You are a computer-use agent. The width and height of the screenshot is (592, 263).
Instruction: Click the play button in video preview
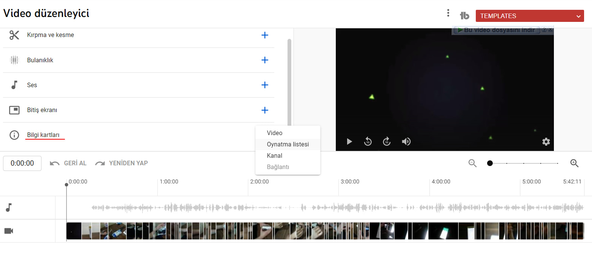tap(349, 141)
